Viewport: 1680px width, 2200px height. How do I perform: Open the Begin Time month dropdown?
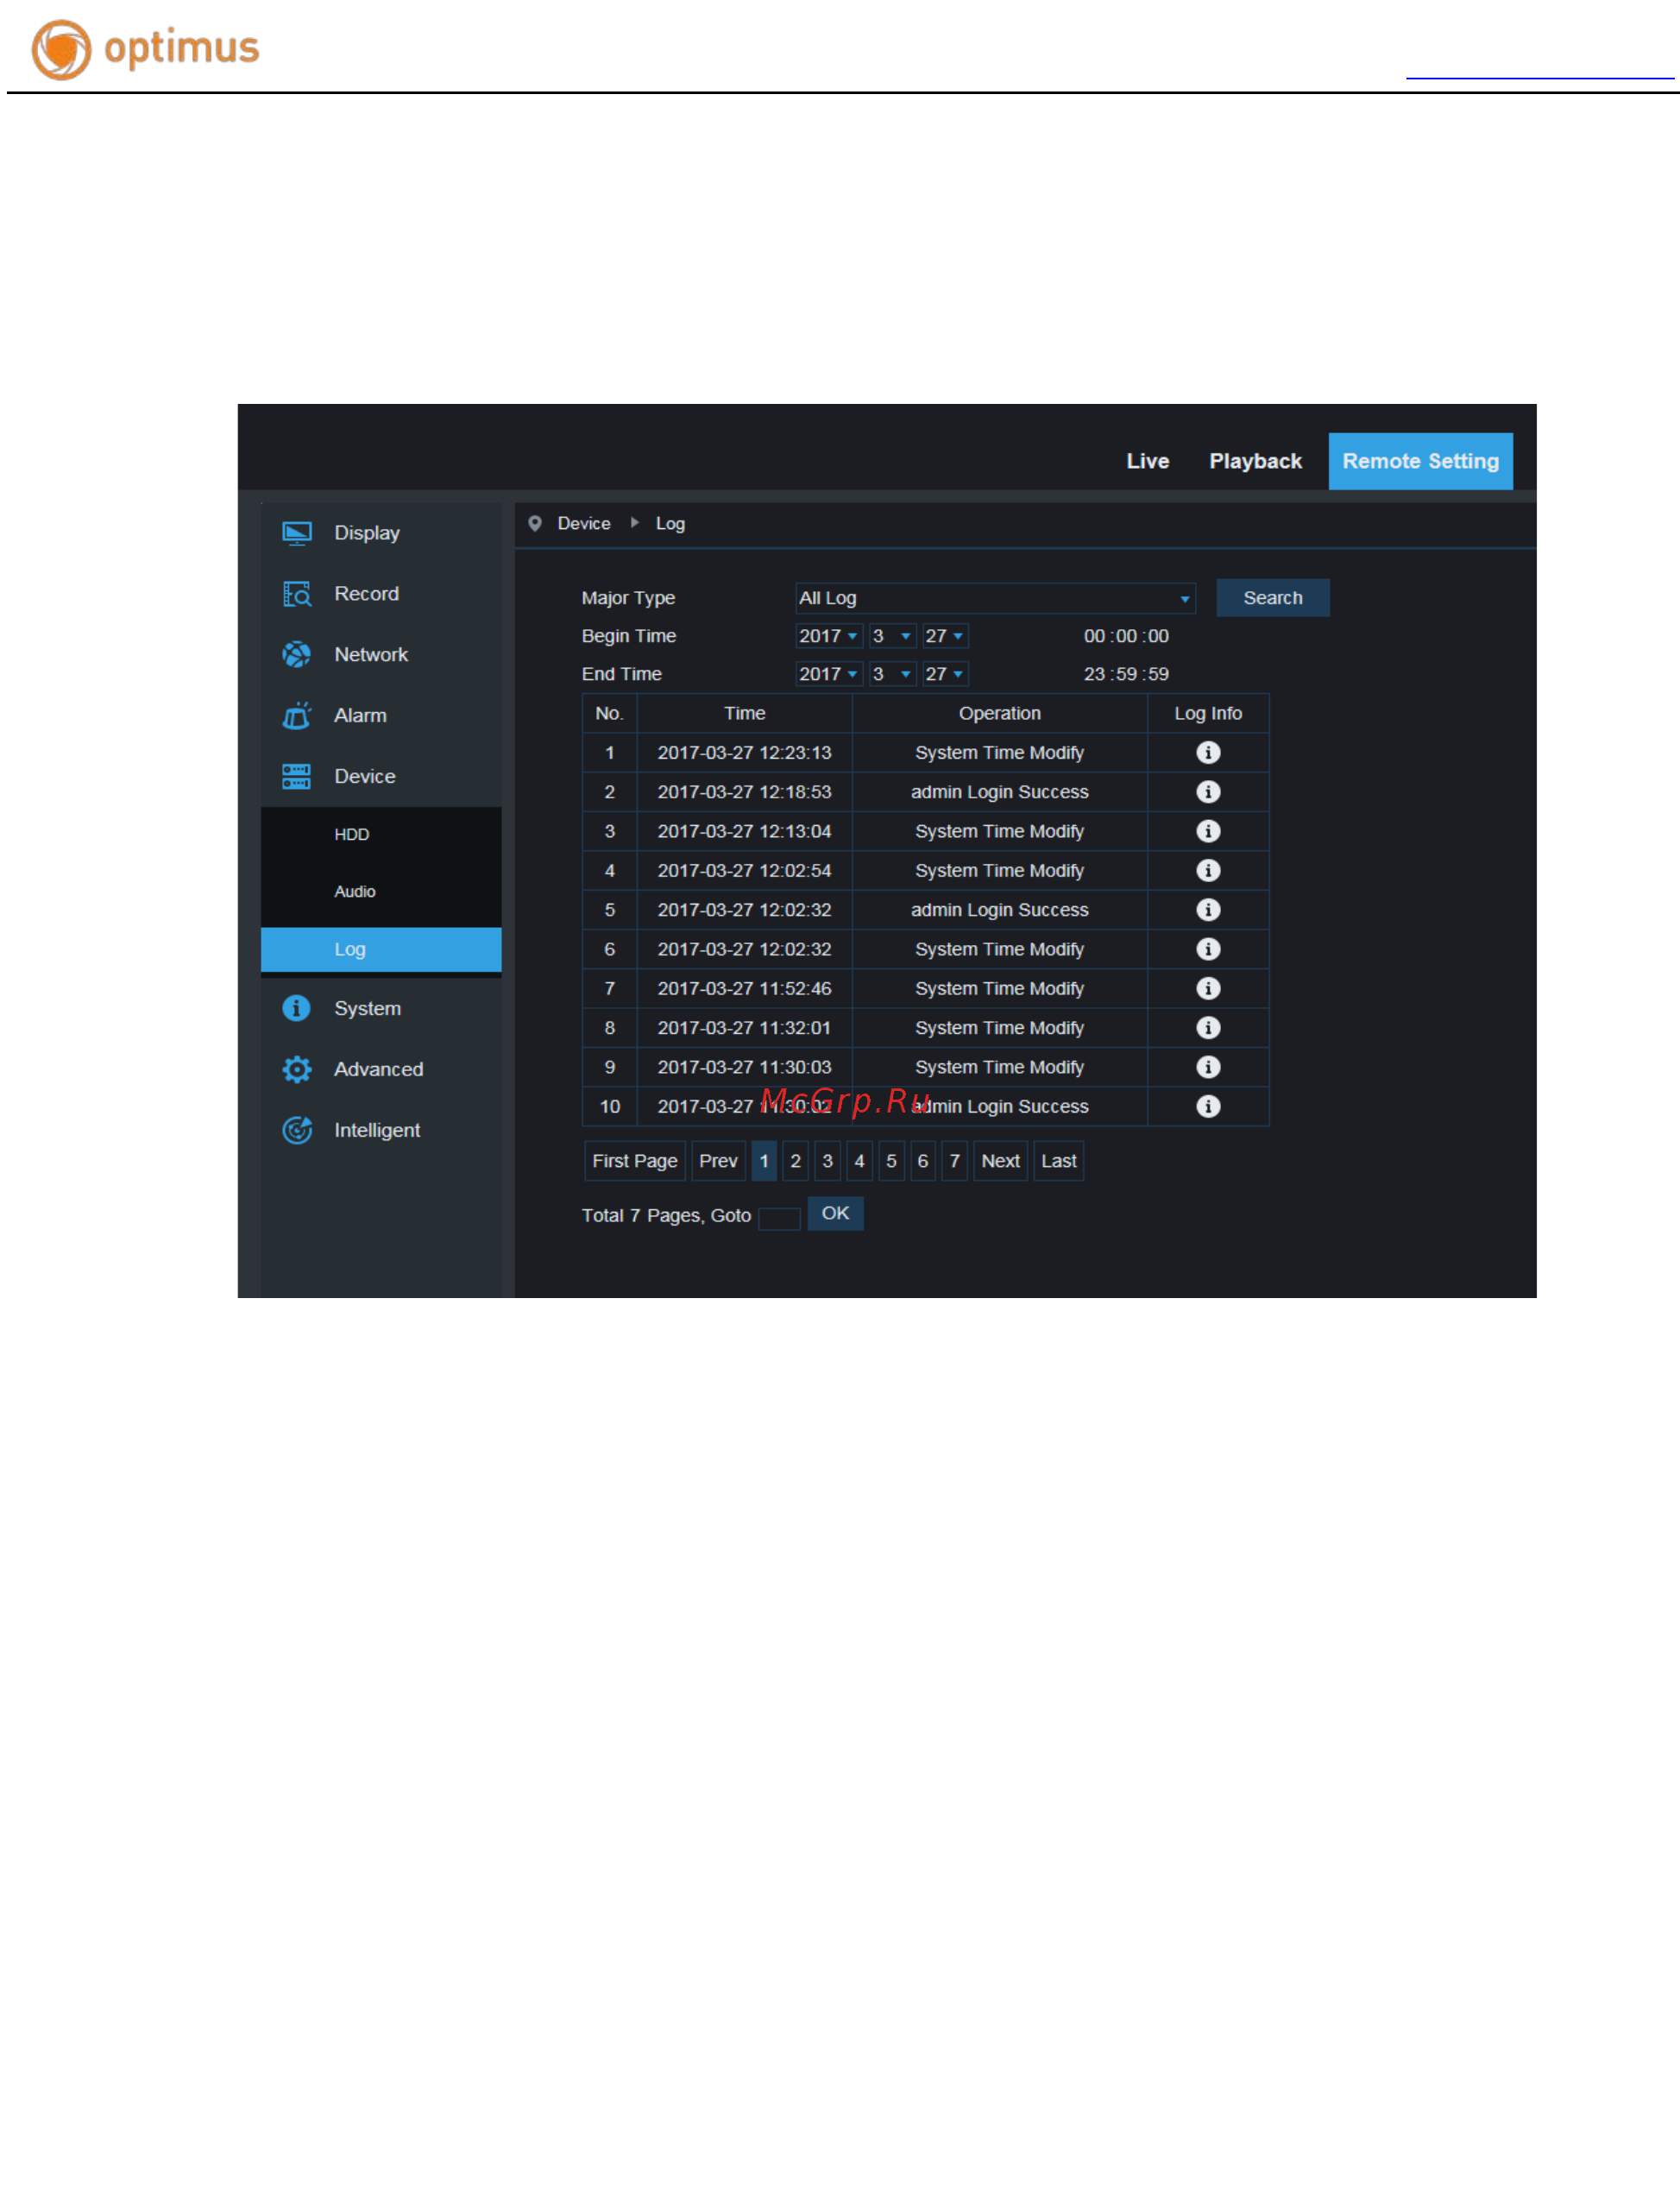[x=892, y=636]
